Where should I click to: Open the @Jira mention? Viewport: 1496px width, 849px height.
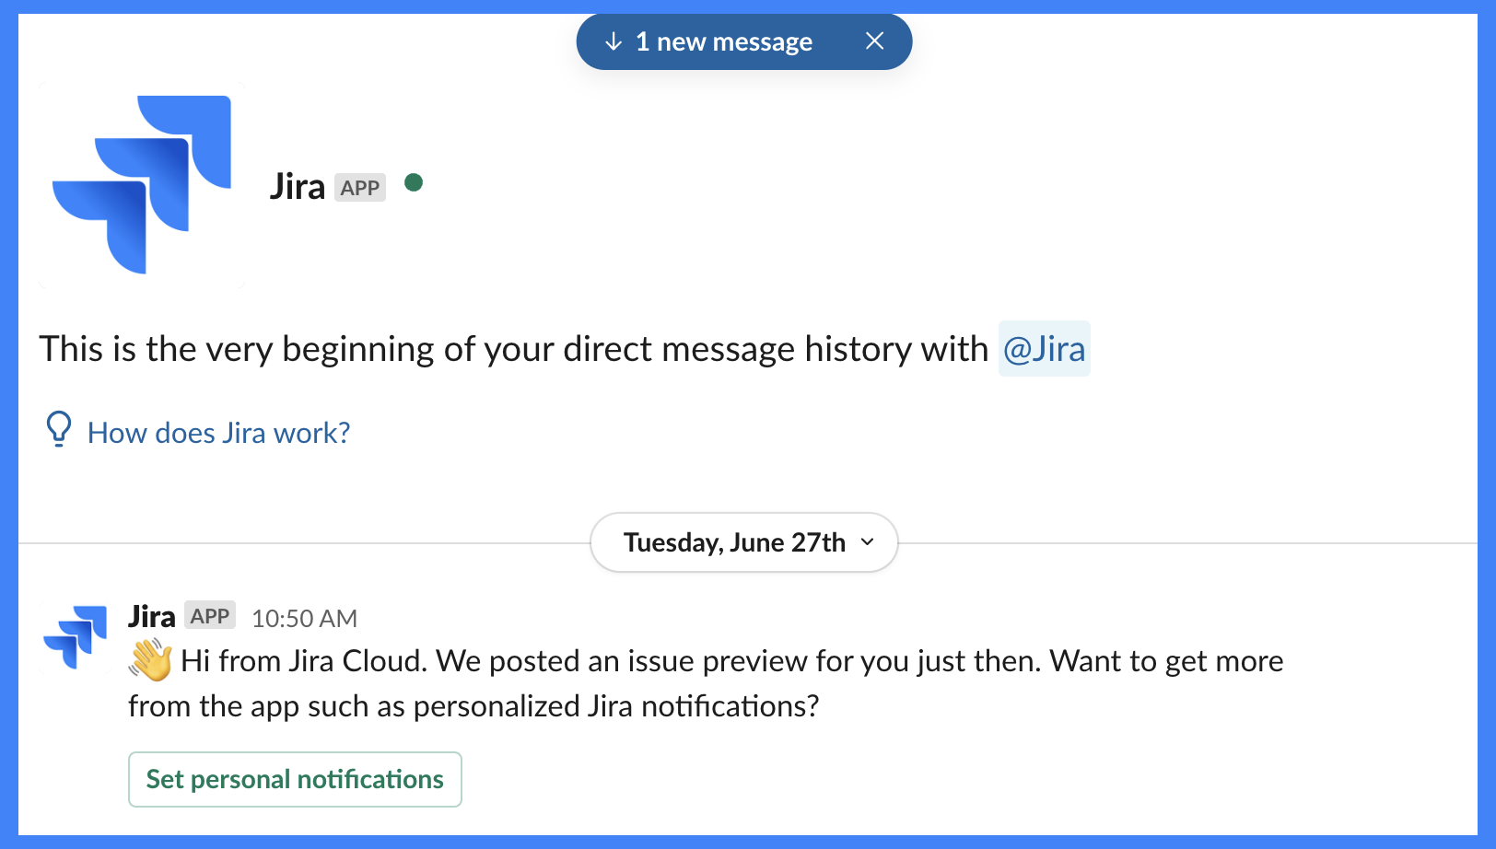(x=1044, y=349)
